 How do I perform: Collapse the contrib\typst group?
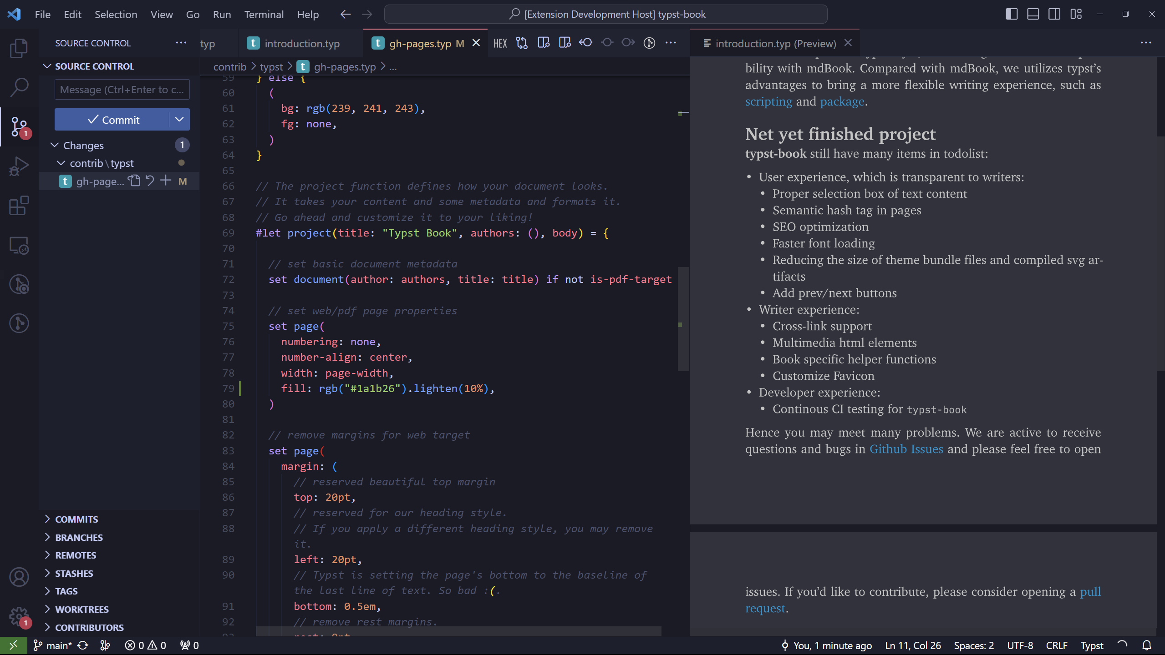pos(60,163)
